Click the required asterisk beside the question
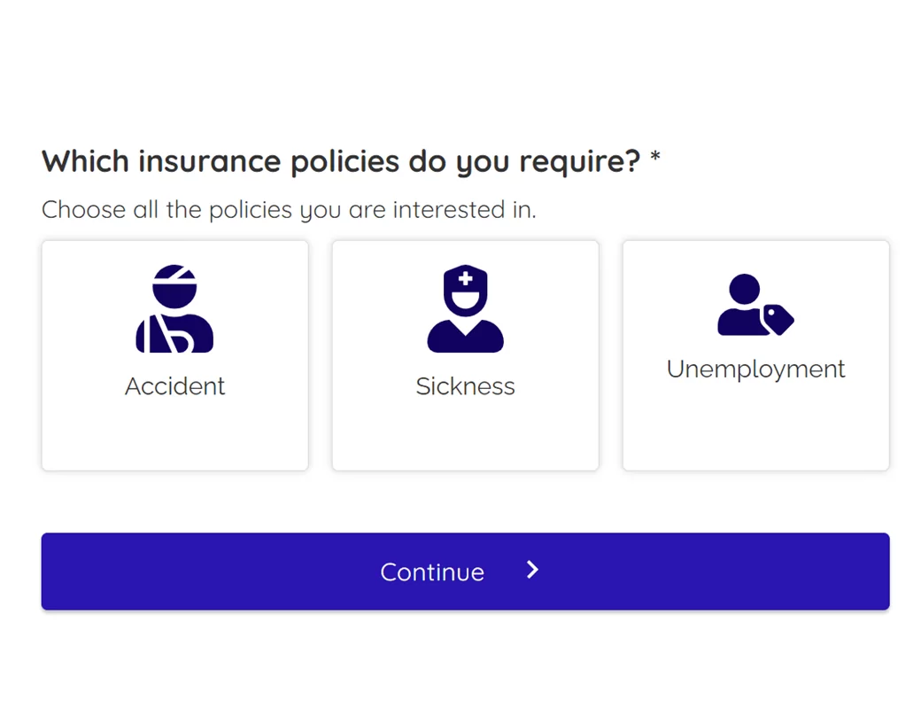The height and width of the screenshot is (723, 921). [655, 159]
